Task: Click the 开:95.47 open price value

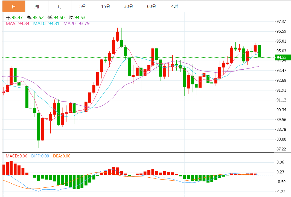Action: click(x=14, y=17)
